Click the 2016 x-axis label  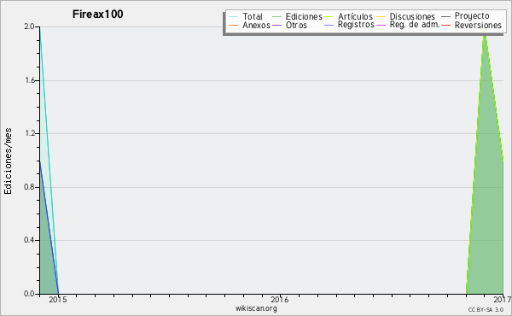pyautogui.click(x=280, y=300)
